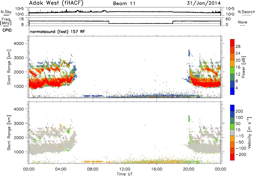Pick the topmost blue segment of the velocity colorbar

click(232, 108)
